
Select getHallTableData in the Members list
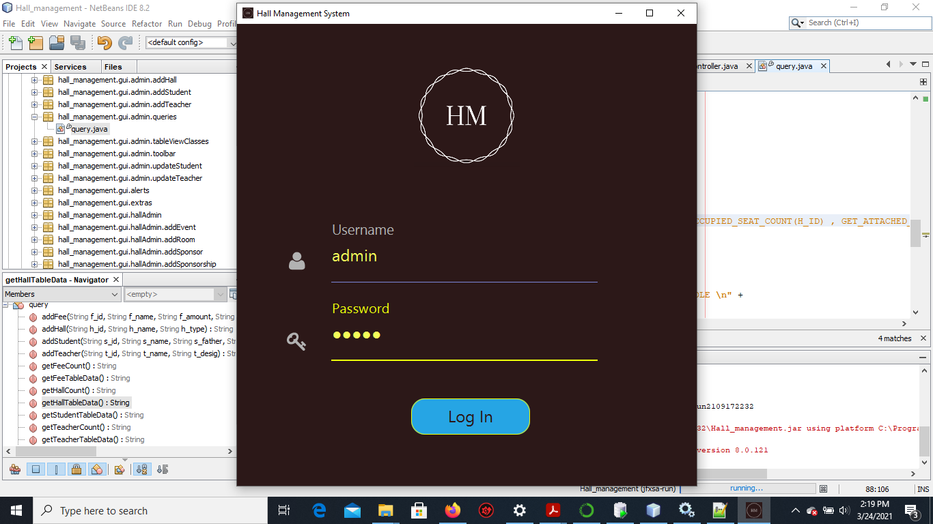click(x=86, y=402)
